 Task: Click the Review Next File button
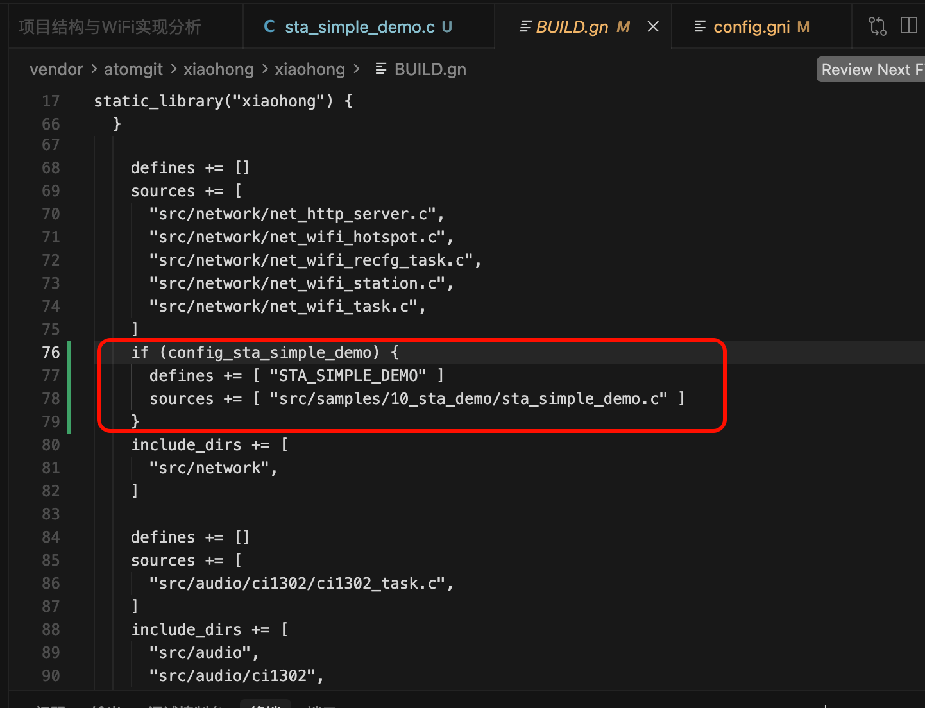pos(871,69)
